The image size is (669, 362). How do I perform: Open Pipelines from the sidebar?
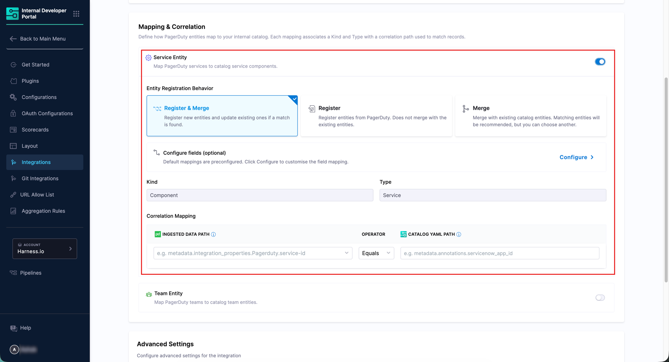tap(31, 273)
